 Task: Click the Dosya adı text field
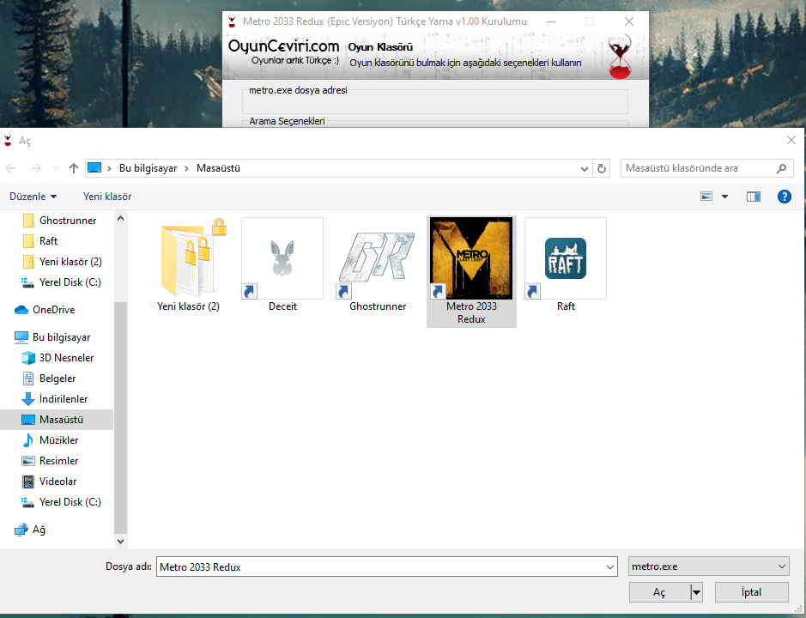(380, 566)
